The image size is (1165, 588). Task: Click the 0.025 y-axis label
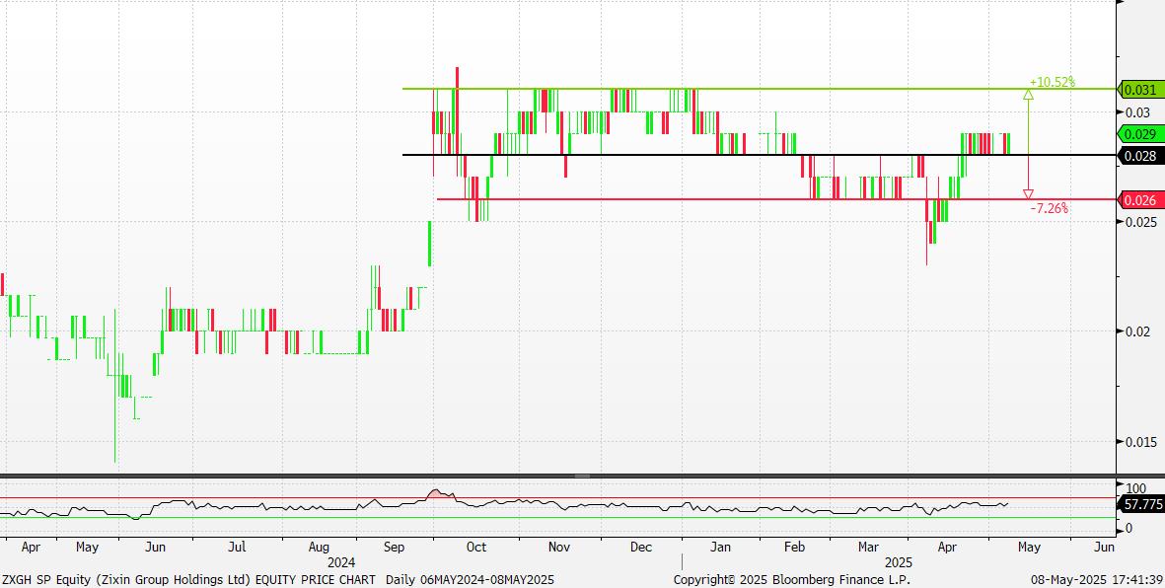click(x=1140, y=222)
